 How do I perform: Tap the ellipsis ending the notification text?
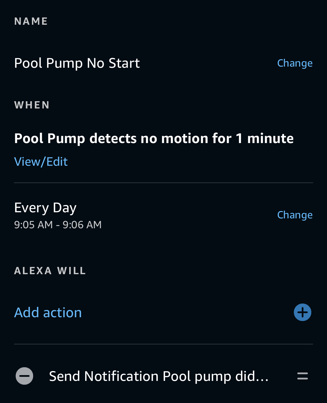click(x=262, y=377)
